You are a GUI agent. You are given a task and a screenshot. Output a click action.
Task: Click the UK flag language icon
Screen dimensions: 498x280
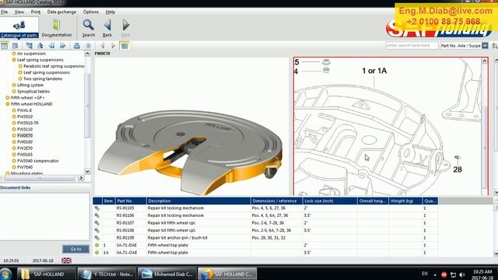[x=66, y=261]
